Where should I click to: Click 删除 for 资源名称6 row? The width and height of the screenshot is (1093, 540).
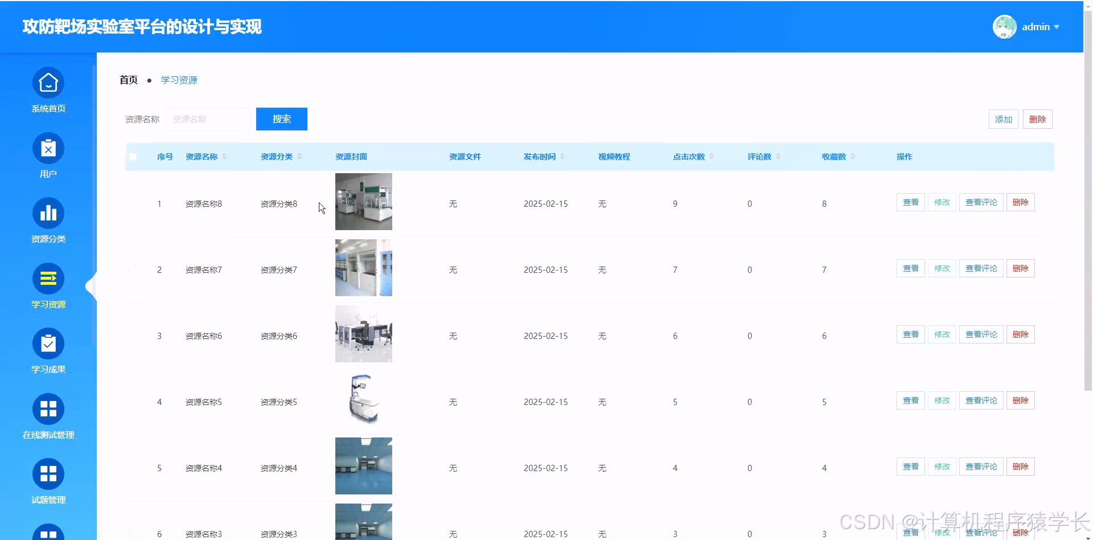tap(1021, 334)
